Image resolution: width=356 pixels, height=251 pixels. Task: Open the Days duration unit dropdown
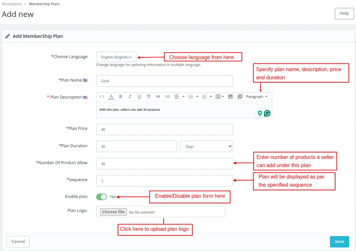206,147
